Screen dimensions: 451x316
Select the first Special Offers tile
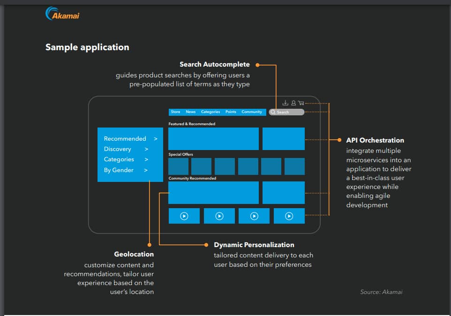pyautogui.click(x=178, y=166)
